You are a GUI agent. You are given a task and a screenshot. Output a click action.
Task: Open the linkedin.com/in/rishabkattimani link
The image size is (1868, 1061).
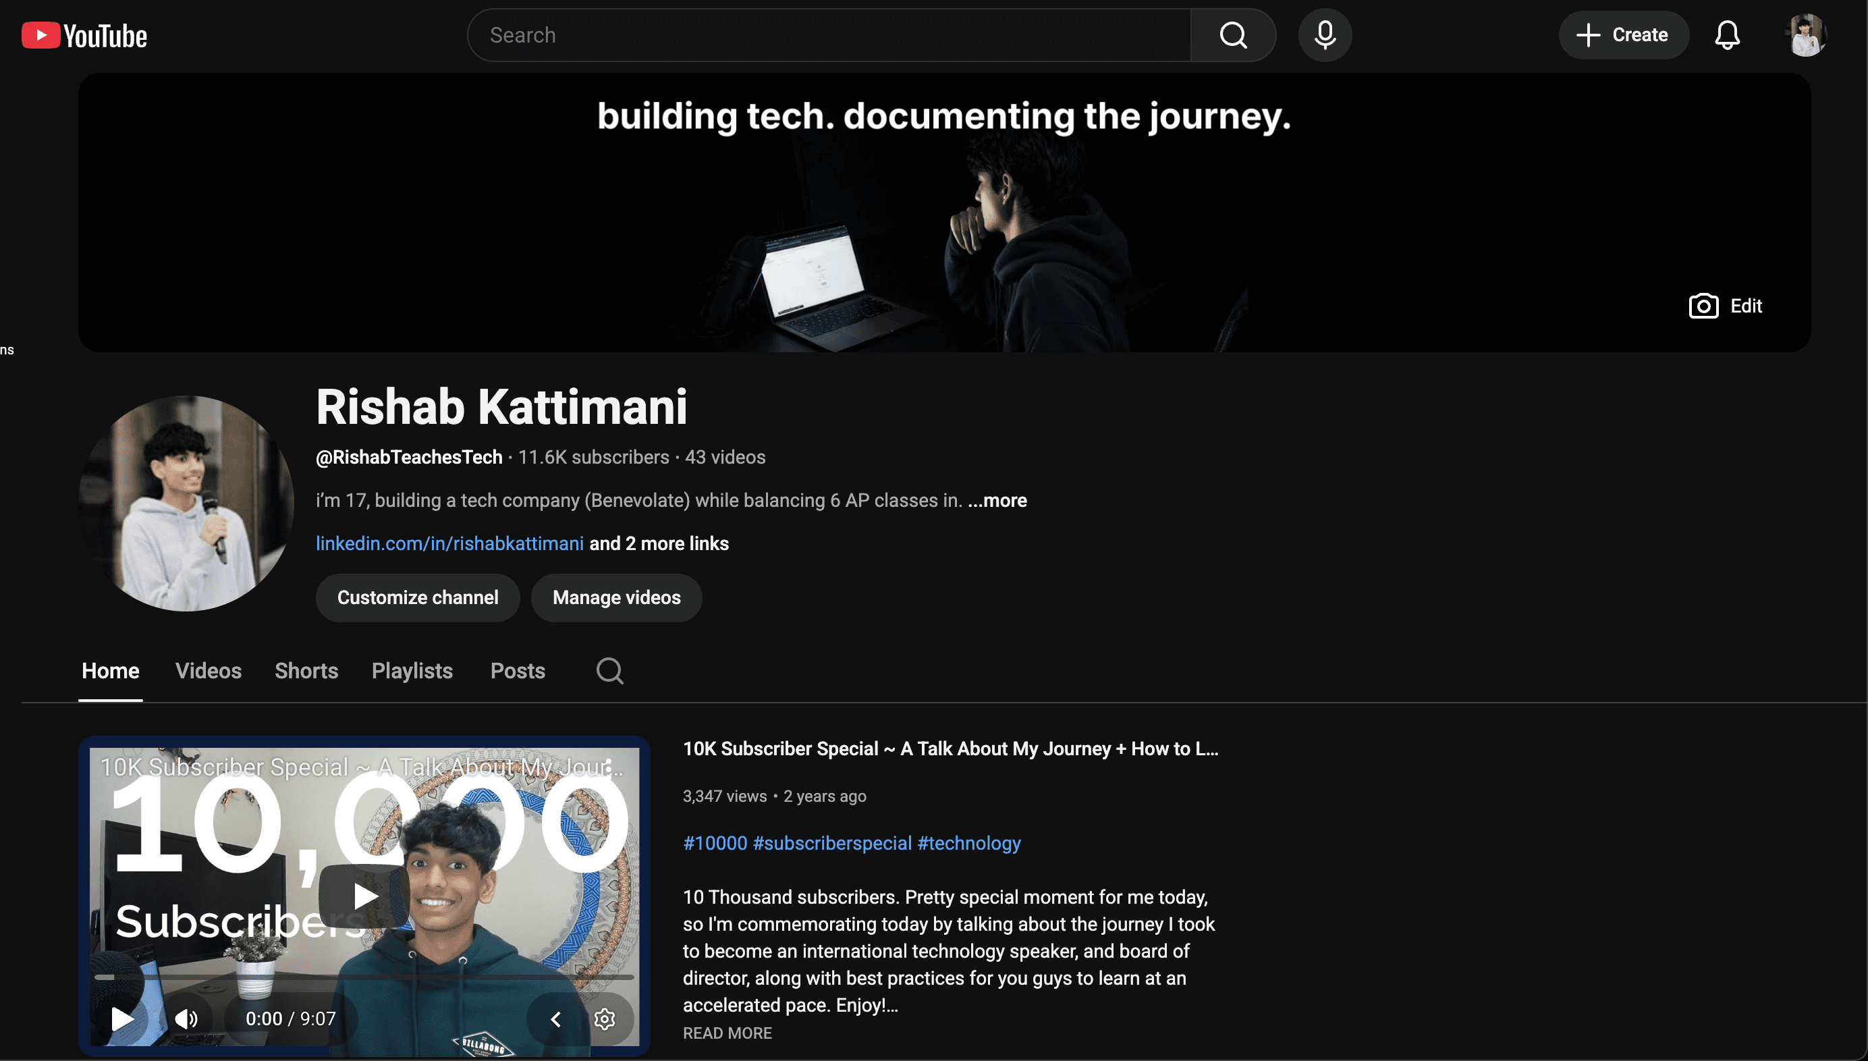tap(449, 543)
